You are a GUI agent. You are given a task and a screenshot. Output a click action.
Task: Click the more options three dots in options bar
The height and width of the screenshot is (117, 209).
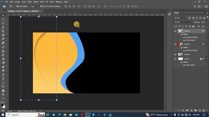(105, 6)
